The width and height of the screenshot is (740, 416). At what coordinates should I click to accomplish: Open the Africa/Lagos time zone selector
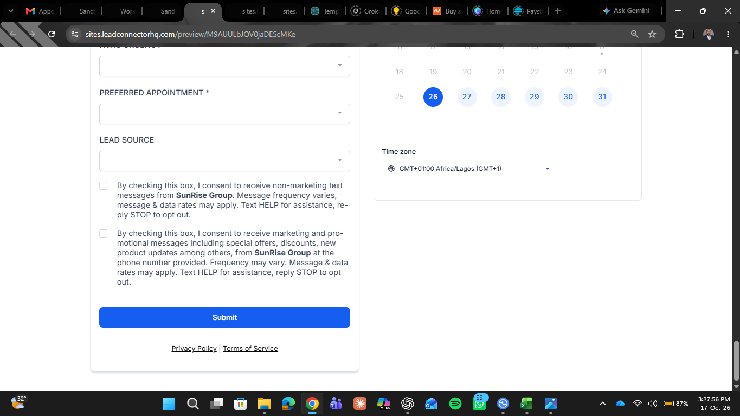[x=469, y=169]
